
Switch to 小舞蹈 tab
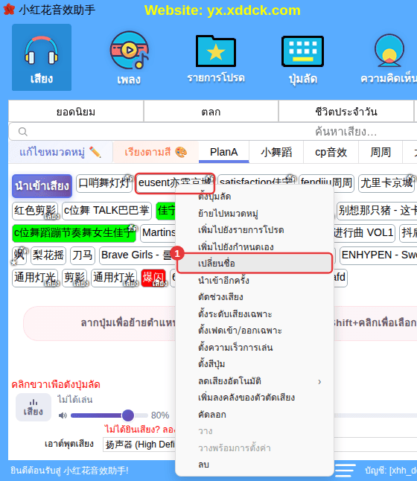tap(276, 152)
